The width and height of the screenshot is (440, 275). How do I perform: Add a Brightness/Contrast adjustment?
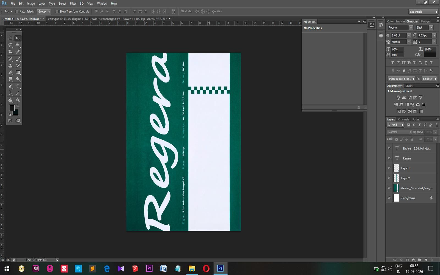coord(398,98)
